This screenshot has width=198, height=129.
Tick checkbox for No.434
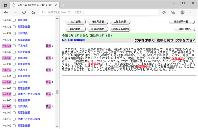click(14, 33)
